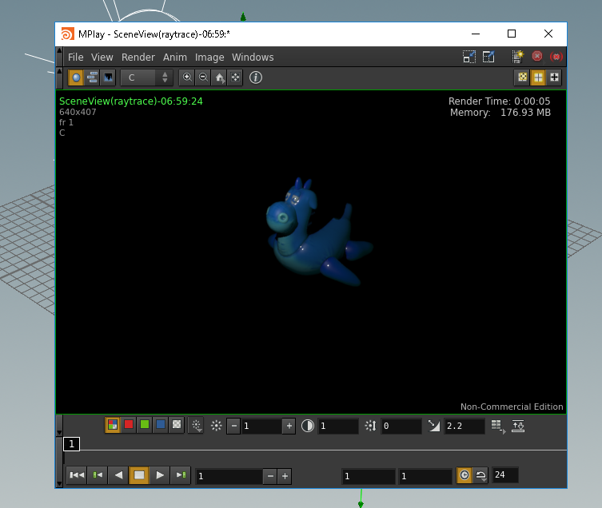Screen dimensions: 602x508
Task: Step back one frame button
Action: [98, 475]
